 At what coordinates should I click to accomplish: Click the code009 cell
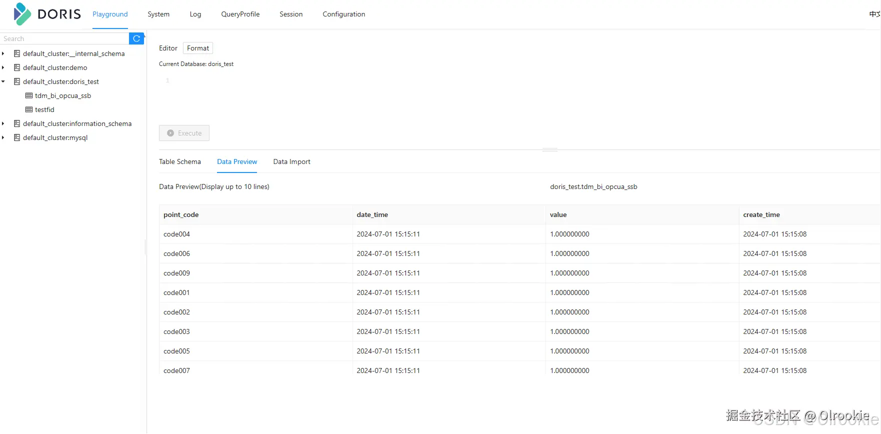click(256, 273)
